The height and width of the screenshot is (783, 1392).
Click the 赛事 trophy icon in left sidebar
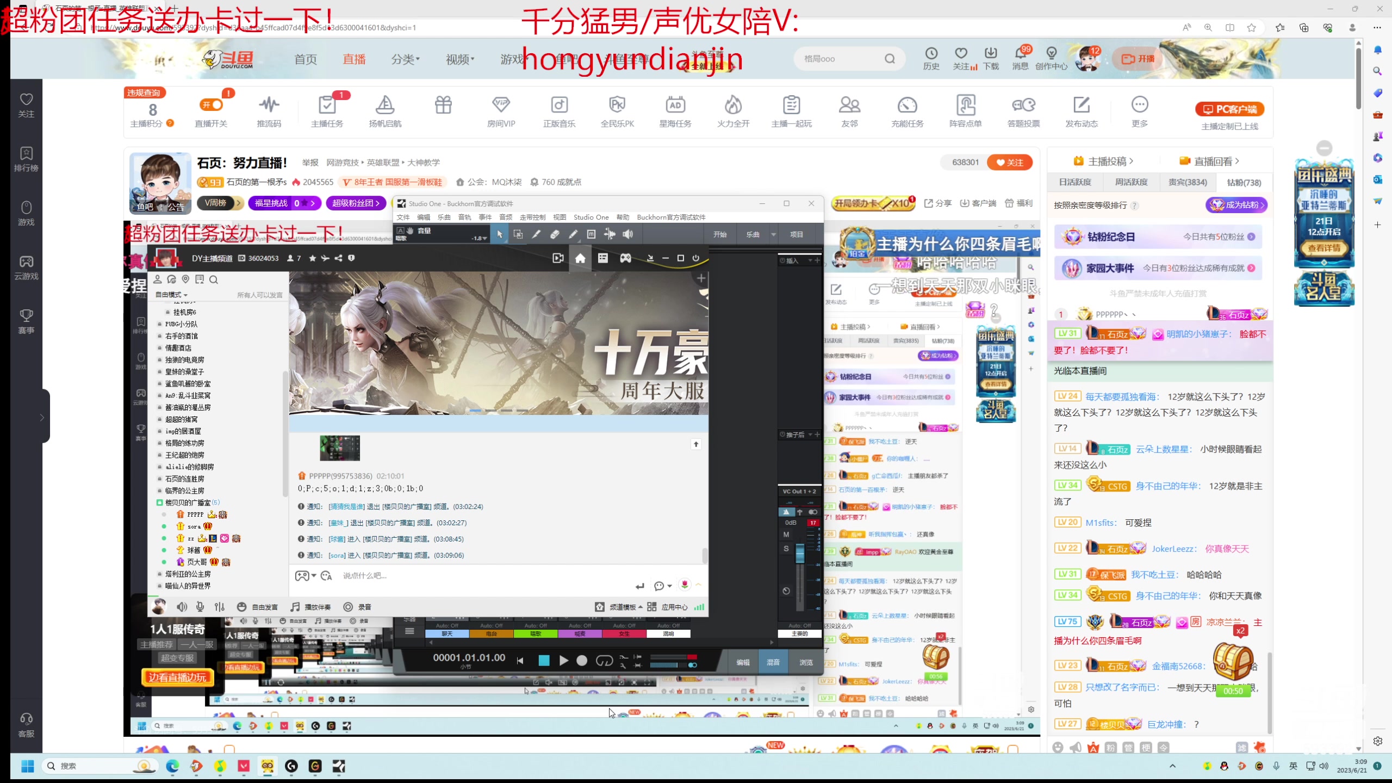(26, 321)
